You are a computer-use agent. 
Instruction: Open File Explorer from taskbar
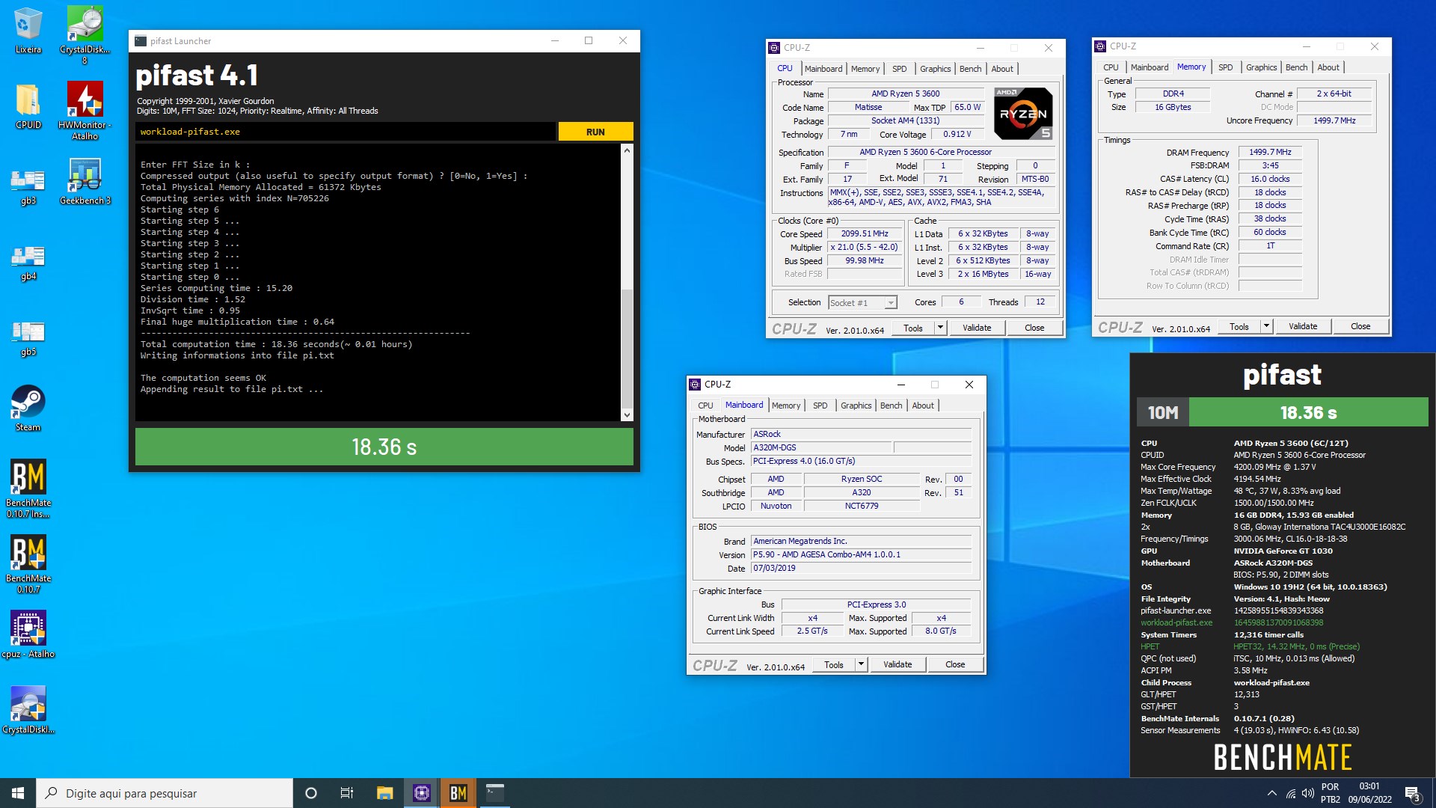[384, 793]
